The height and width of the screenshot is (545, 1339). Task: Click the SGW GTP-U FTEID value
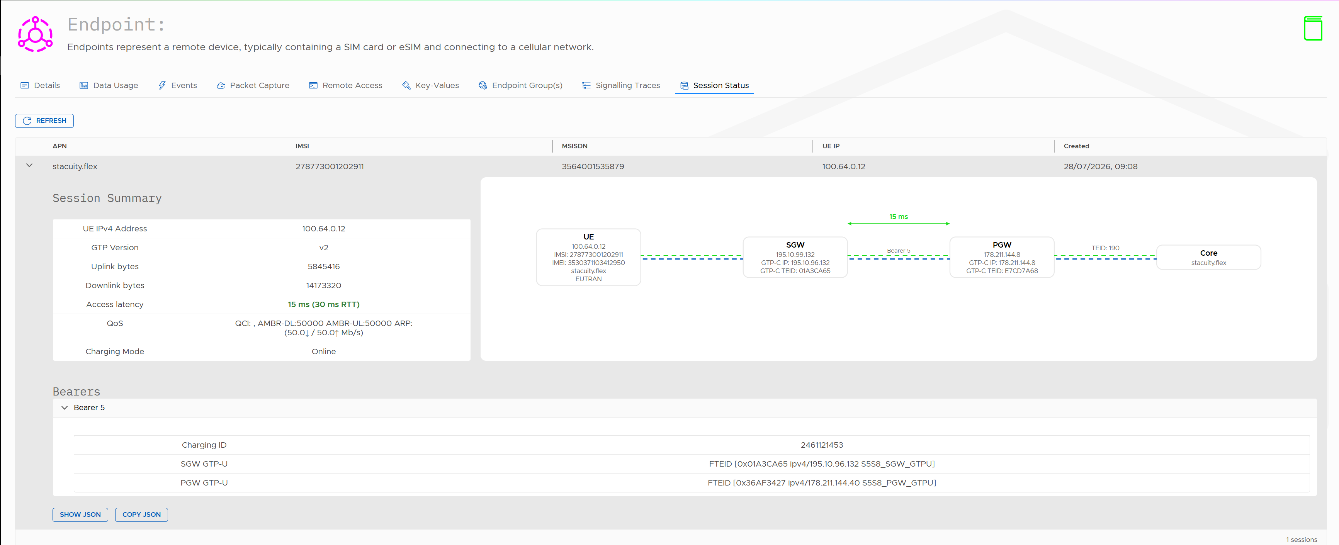[821, 464]
